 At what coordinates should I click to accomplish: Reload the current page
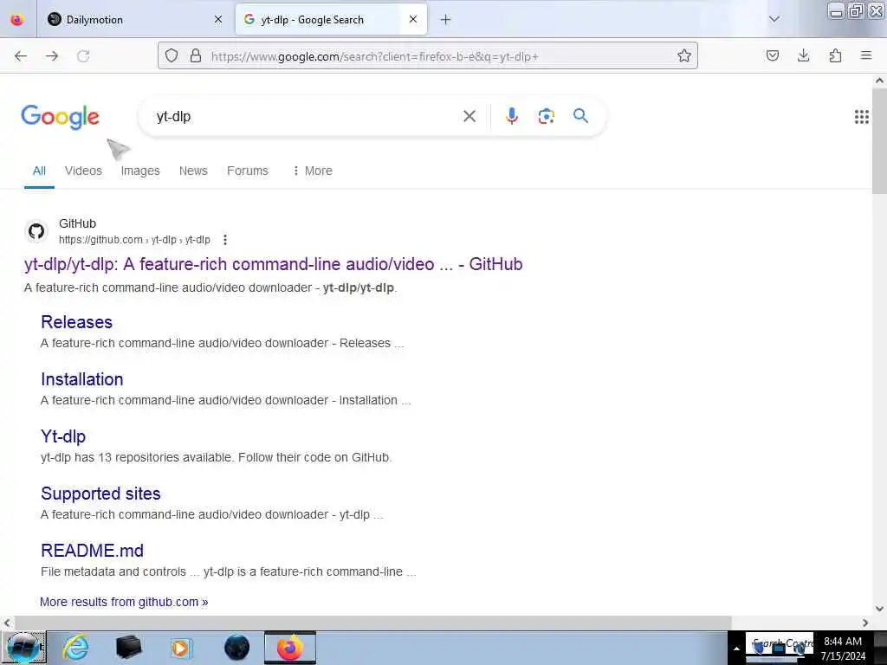point(83,56)
